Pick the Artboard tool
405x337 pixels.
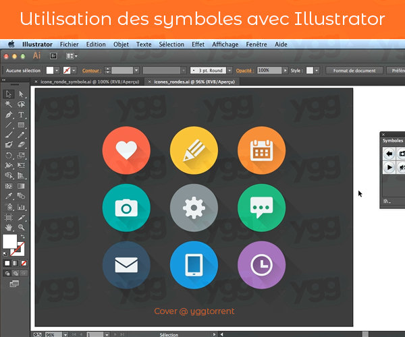[9, 217]
